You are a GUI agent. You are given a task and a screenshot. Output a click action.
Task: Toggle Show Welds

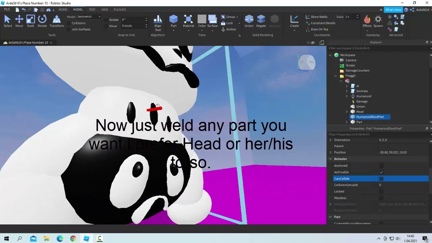point(317,17)
